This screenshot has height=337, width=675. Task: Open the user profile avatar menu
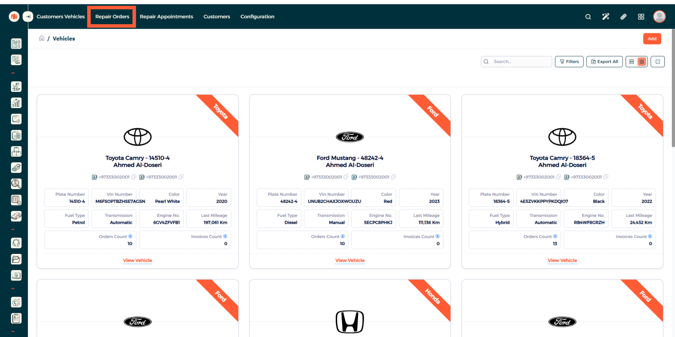[659, 16]
